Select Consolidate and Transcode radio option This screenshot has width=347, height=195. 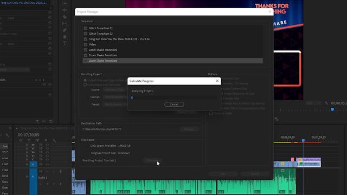tap(85, 84)
